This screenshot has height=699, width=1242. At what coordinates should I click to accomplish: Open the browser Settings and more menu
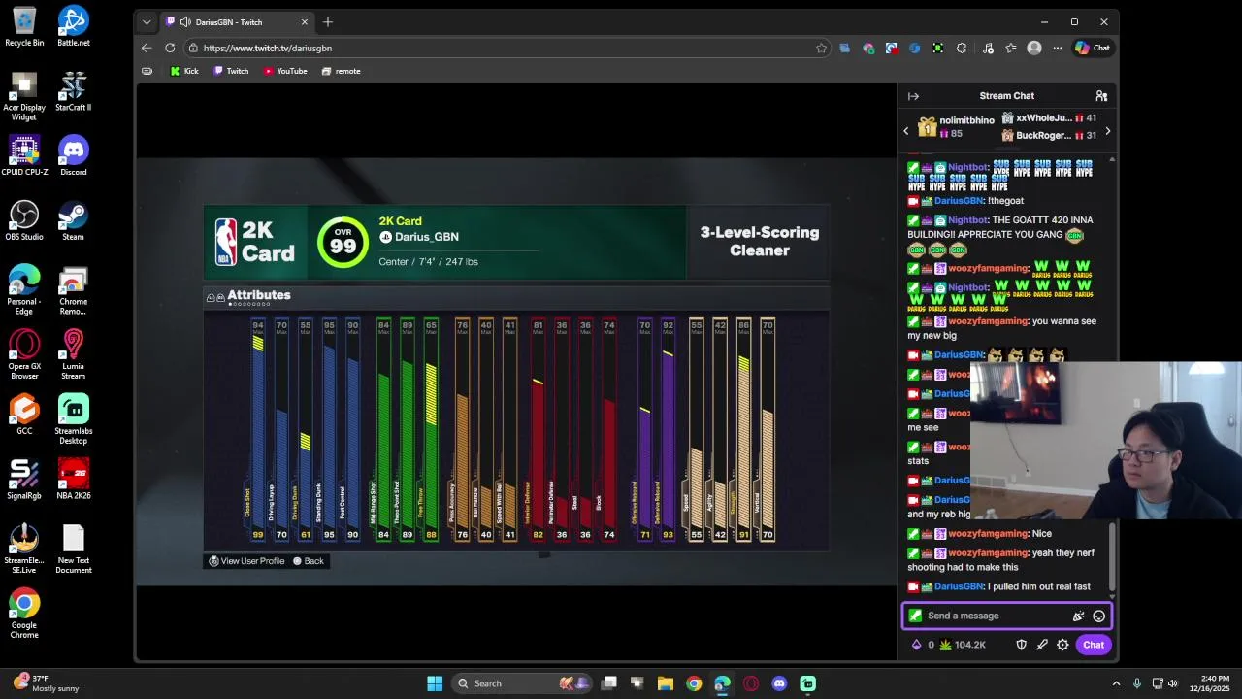click(1058, 48)
